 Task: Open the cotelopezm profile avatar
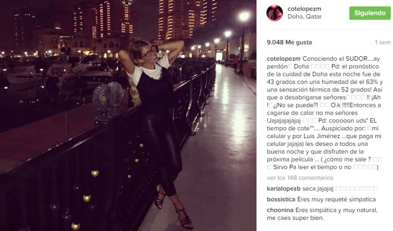[275, 13]
